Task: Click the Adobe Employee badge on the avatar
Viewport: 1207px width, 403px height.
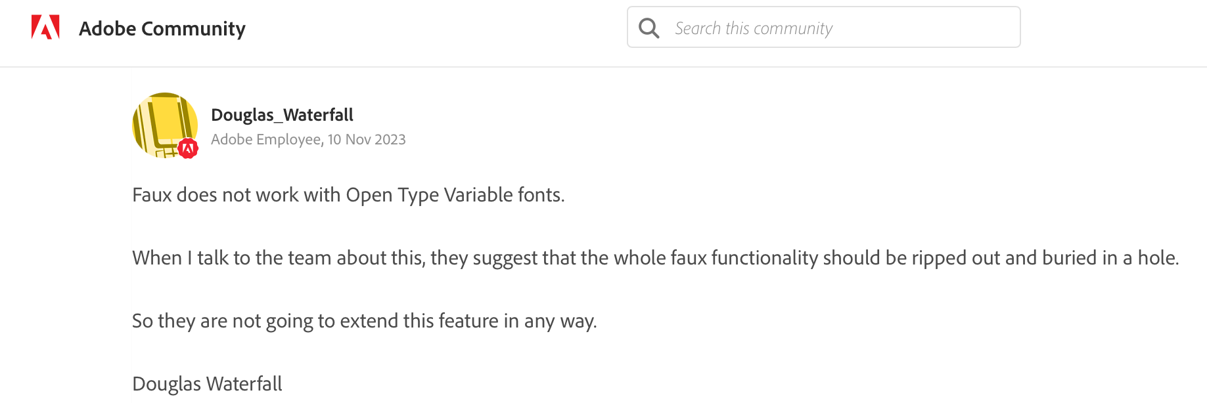Action: pyautogui.click(x=187, y=149)
